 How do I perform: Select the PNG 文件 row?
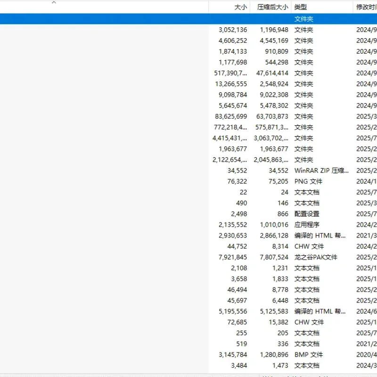click(x=188, y=181)
